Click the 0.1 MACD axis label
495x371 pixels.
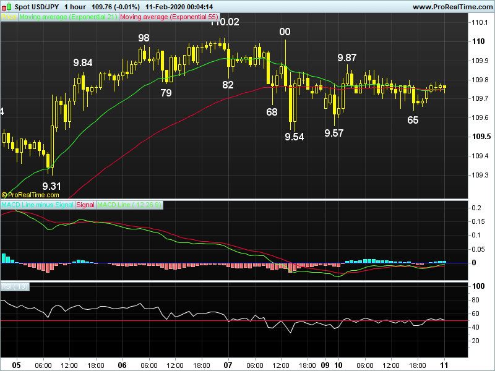click(x=476, y=236)
